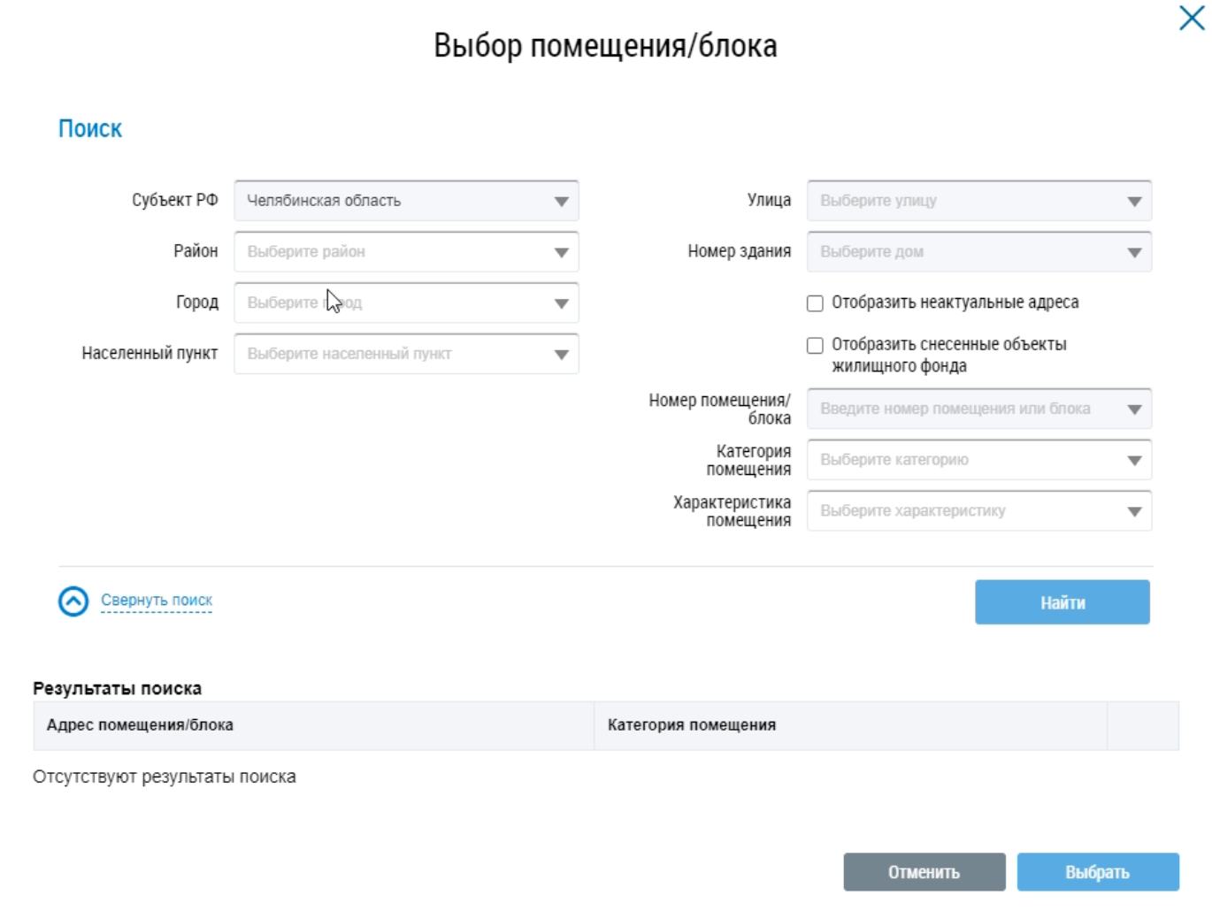
Task: Open the 'Улица' street dropdown
Action: coord(1133,202)
